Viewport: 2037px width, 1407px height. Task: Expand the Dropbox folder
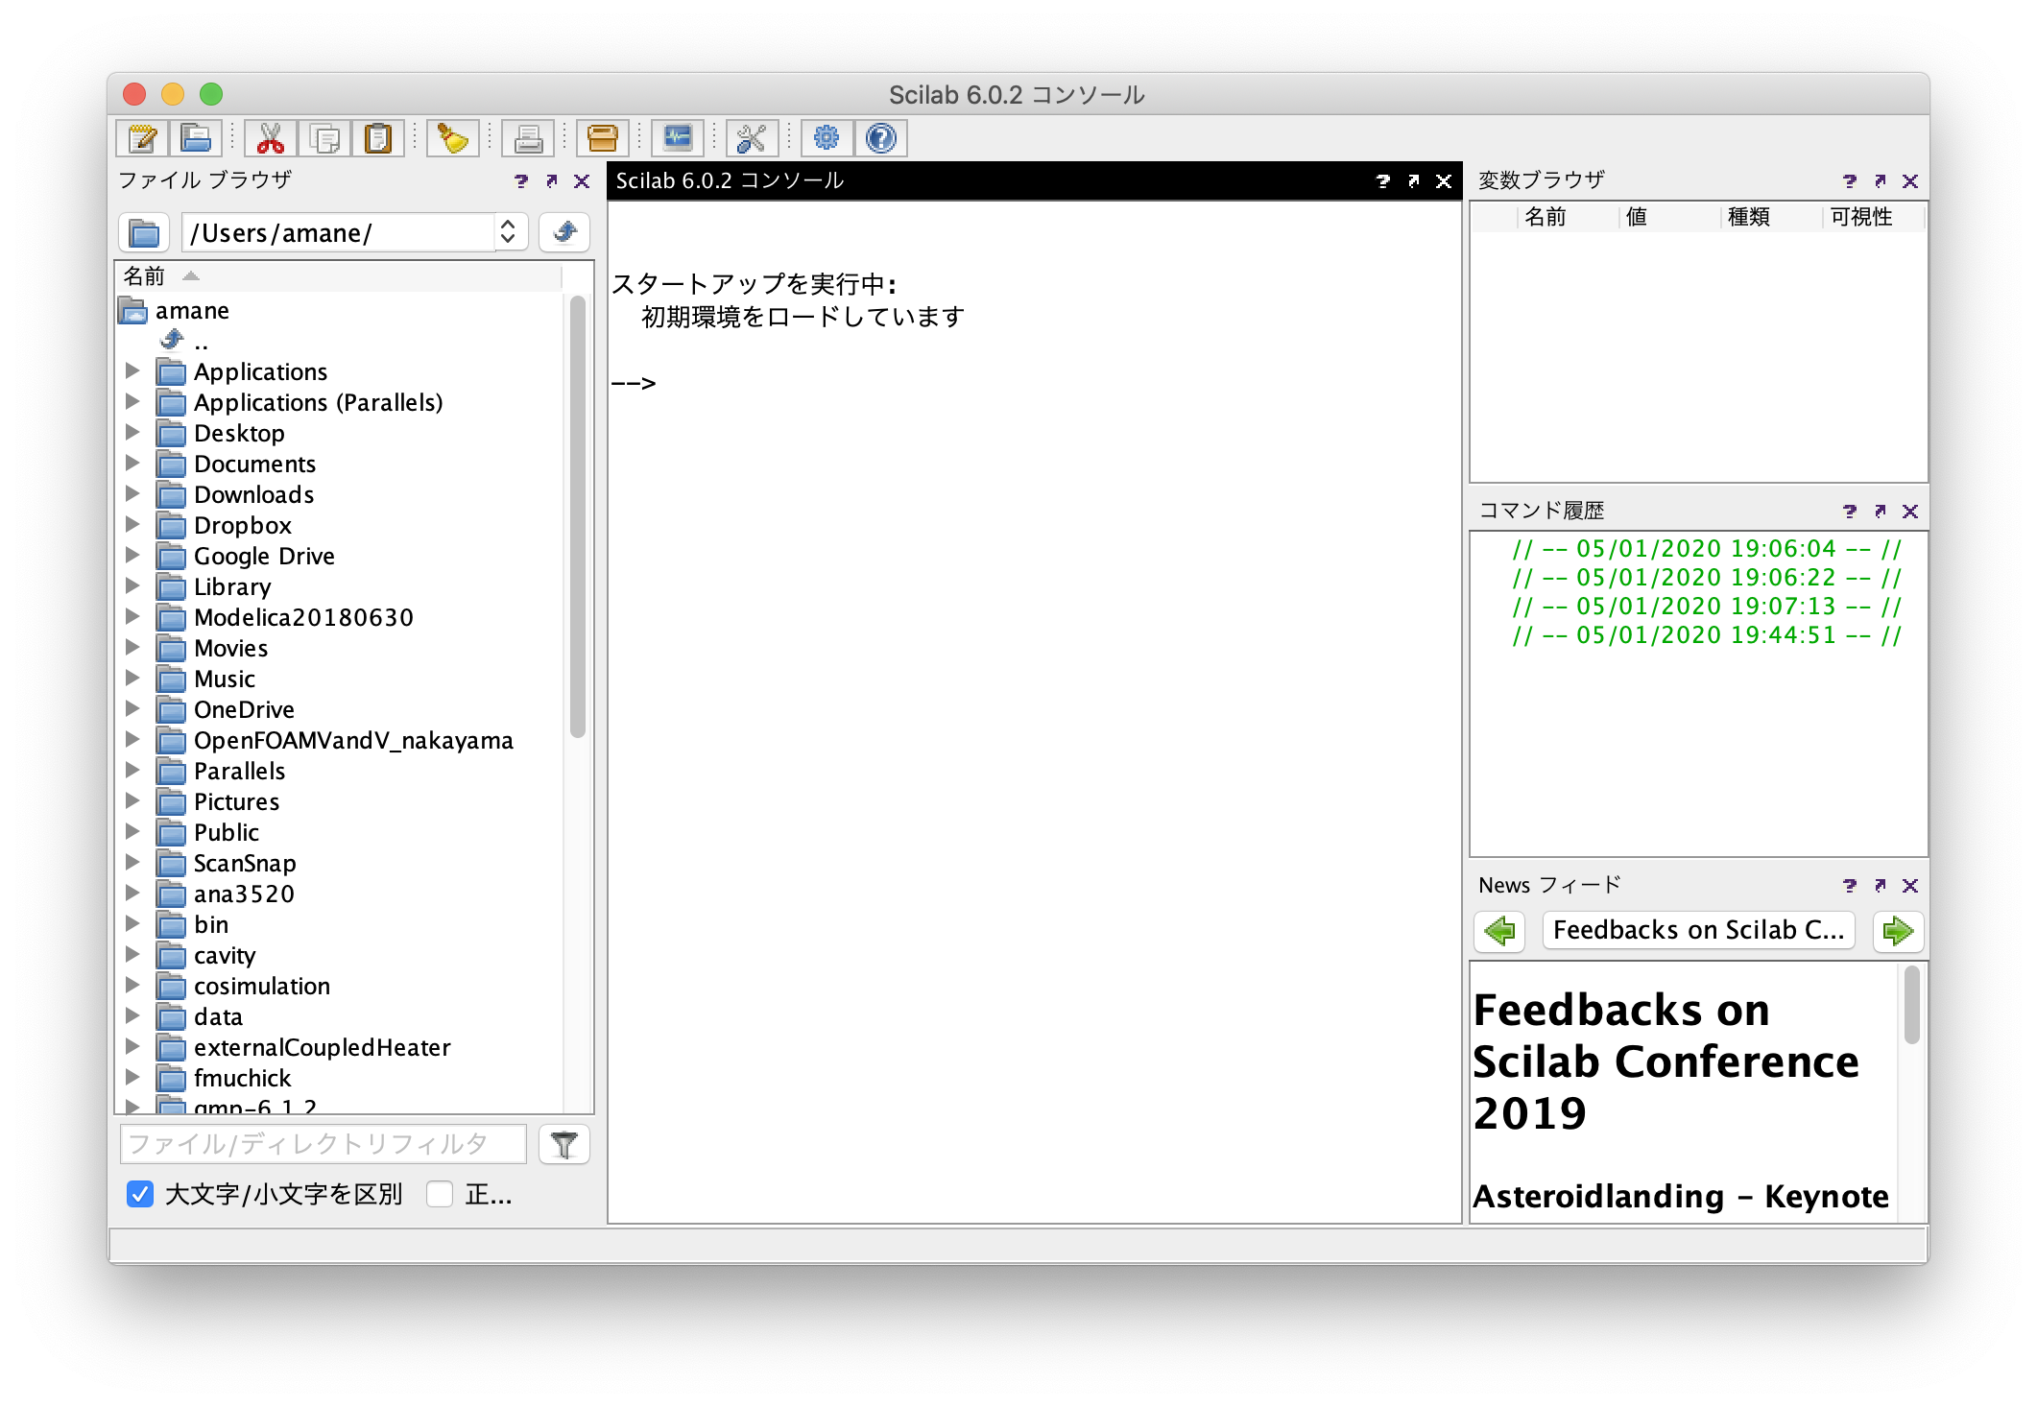(x=132, y=524)
